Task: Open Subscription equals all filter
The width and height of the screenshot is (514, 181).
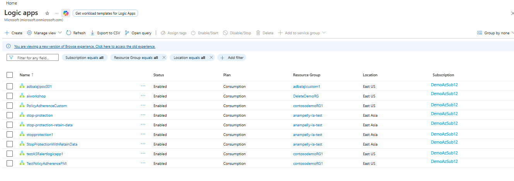Action: coord(85,57)
